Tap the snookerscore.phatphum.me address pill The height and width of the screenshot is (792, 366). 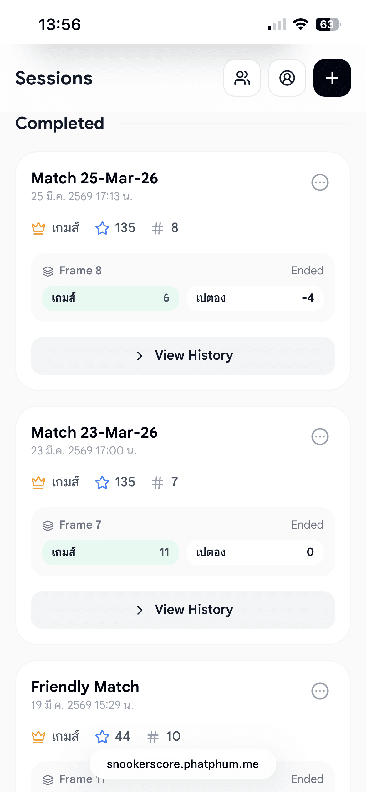pos(183,764)
